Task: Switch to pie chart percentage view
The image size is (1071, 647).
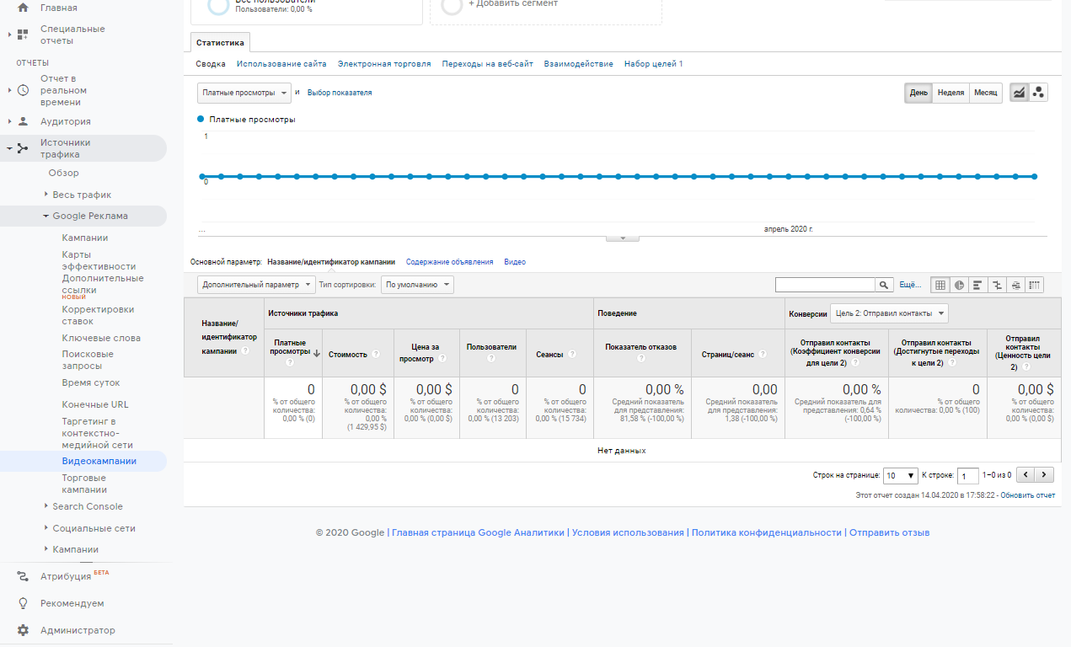Action: 959,285
